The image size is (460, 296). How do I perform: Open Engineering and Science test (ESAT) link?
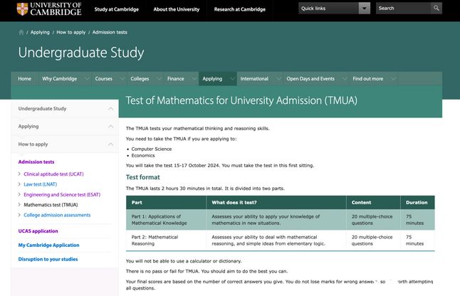(x=62, y=194)
